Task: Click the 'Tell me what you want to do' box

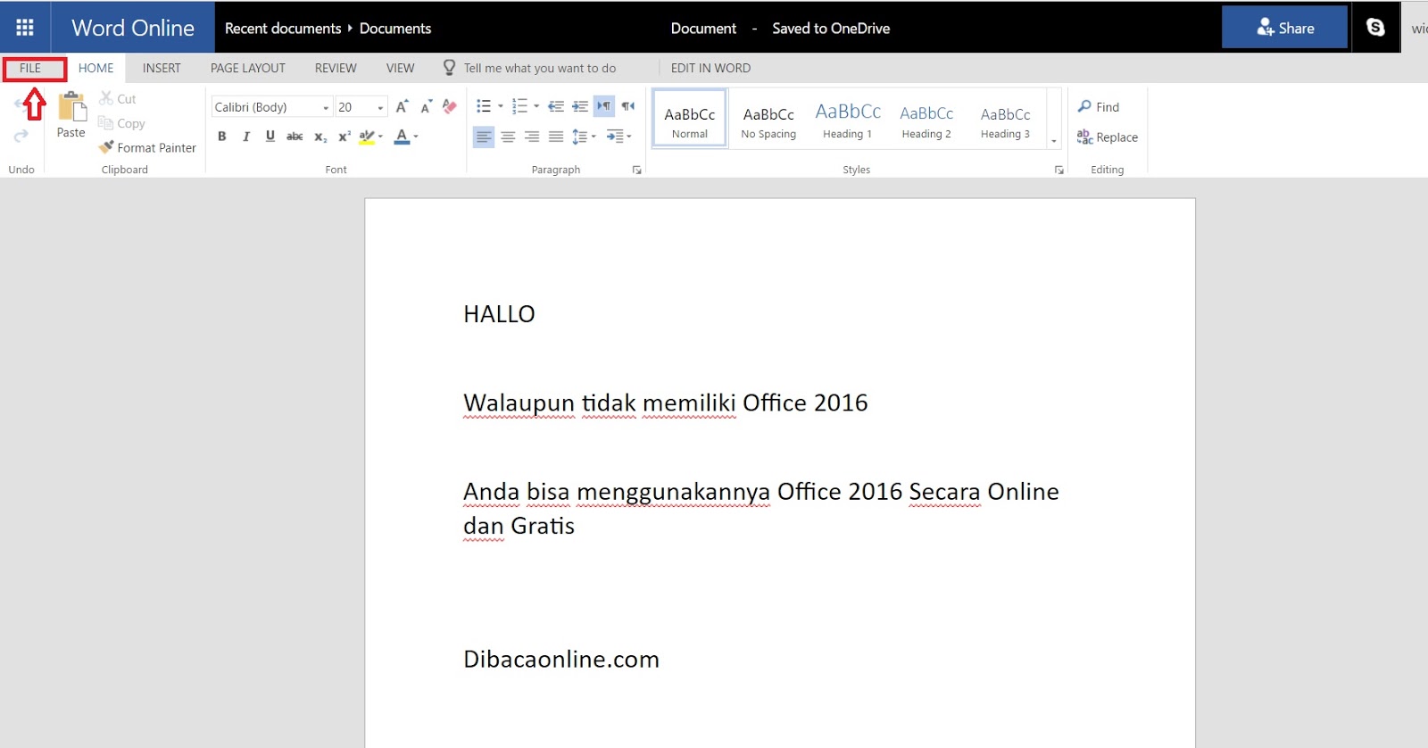Action: click(x=540, y=68)
